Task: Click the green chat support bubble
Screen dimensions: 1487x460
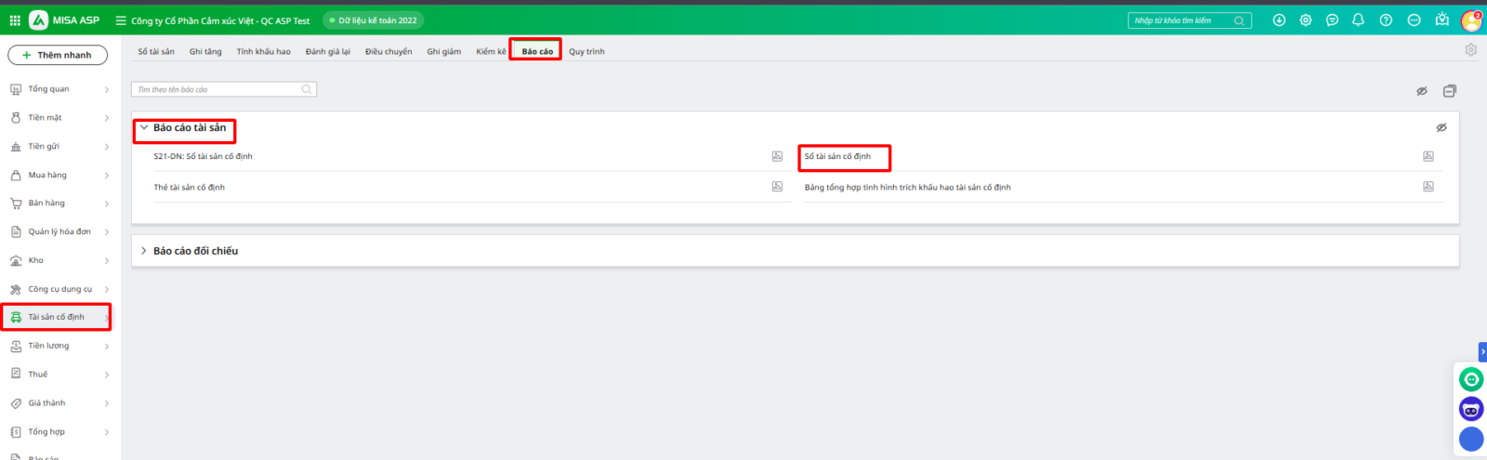Action: click(x=1471, y=379)
